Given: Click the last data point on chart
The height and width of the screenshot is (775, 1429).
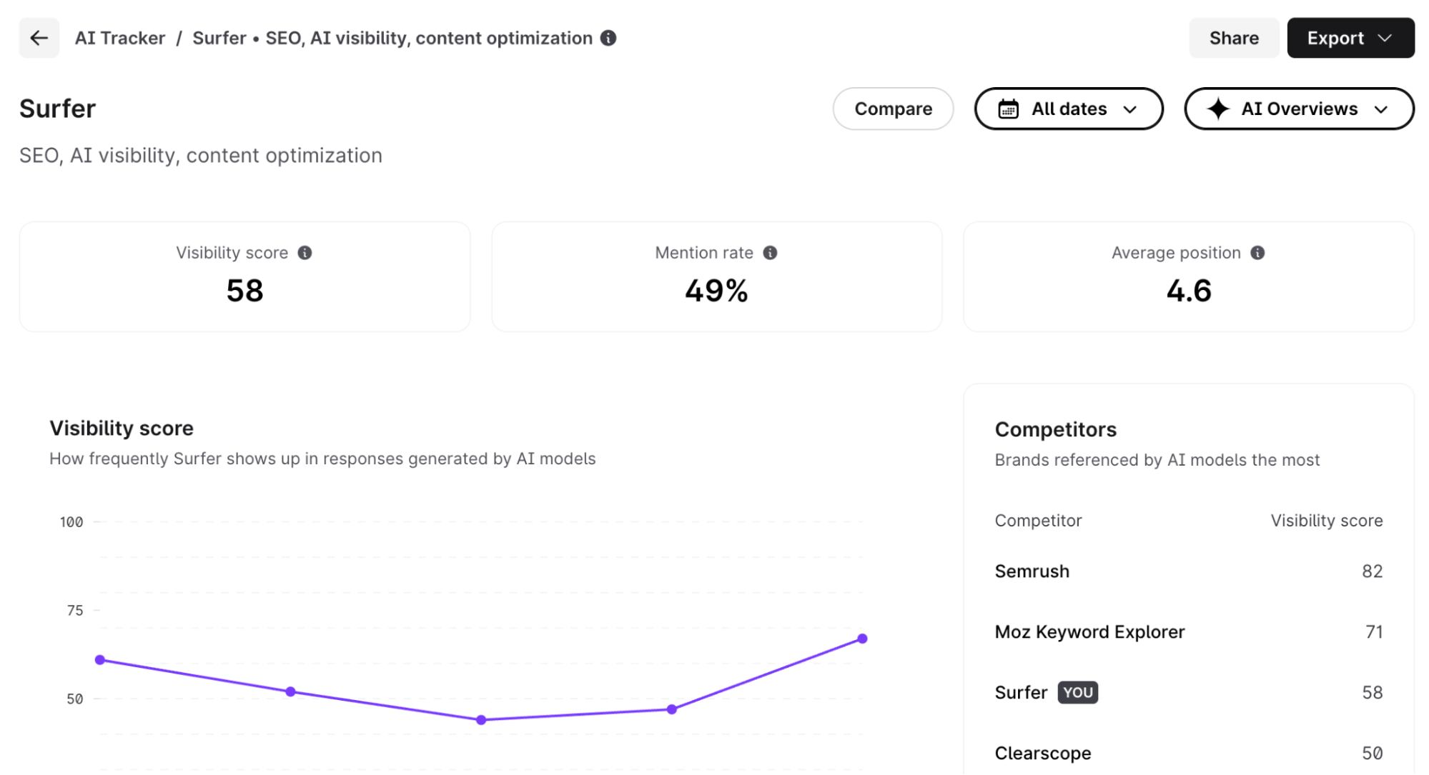Looking at the screenshot, I should 862,639.
